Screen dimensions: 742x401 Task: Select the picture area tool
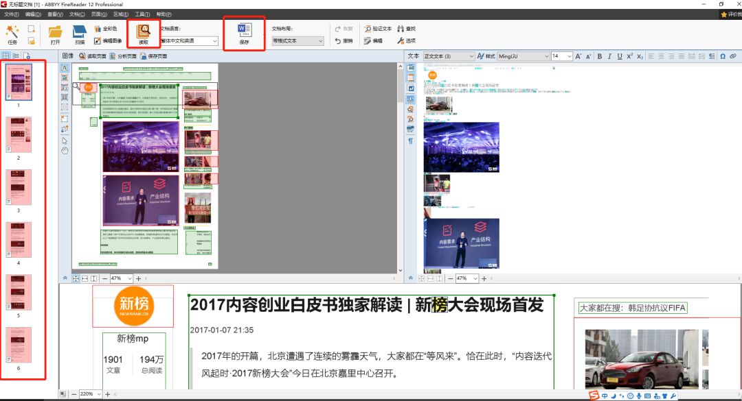pos(65,77)
